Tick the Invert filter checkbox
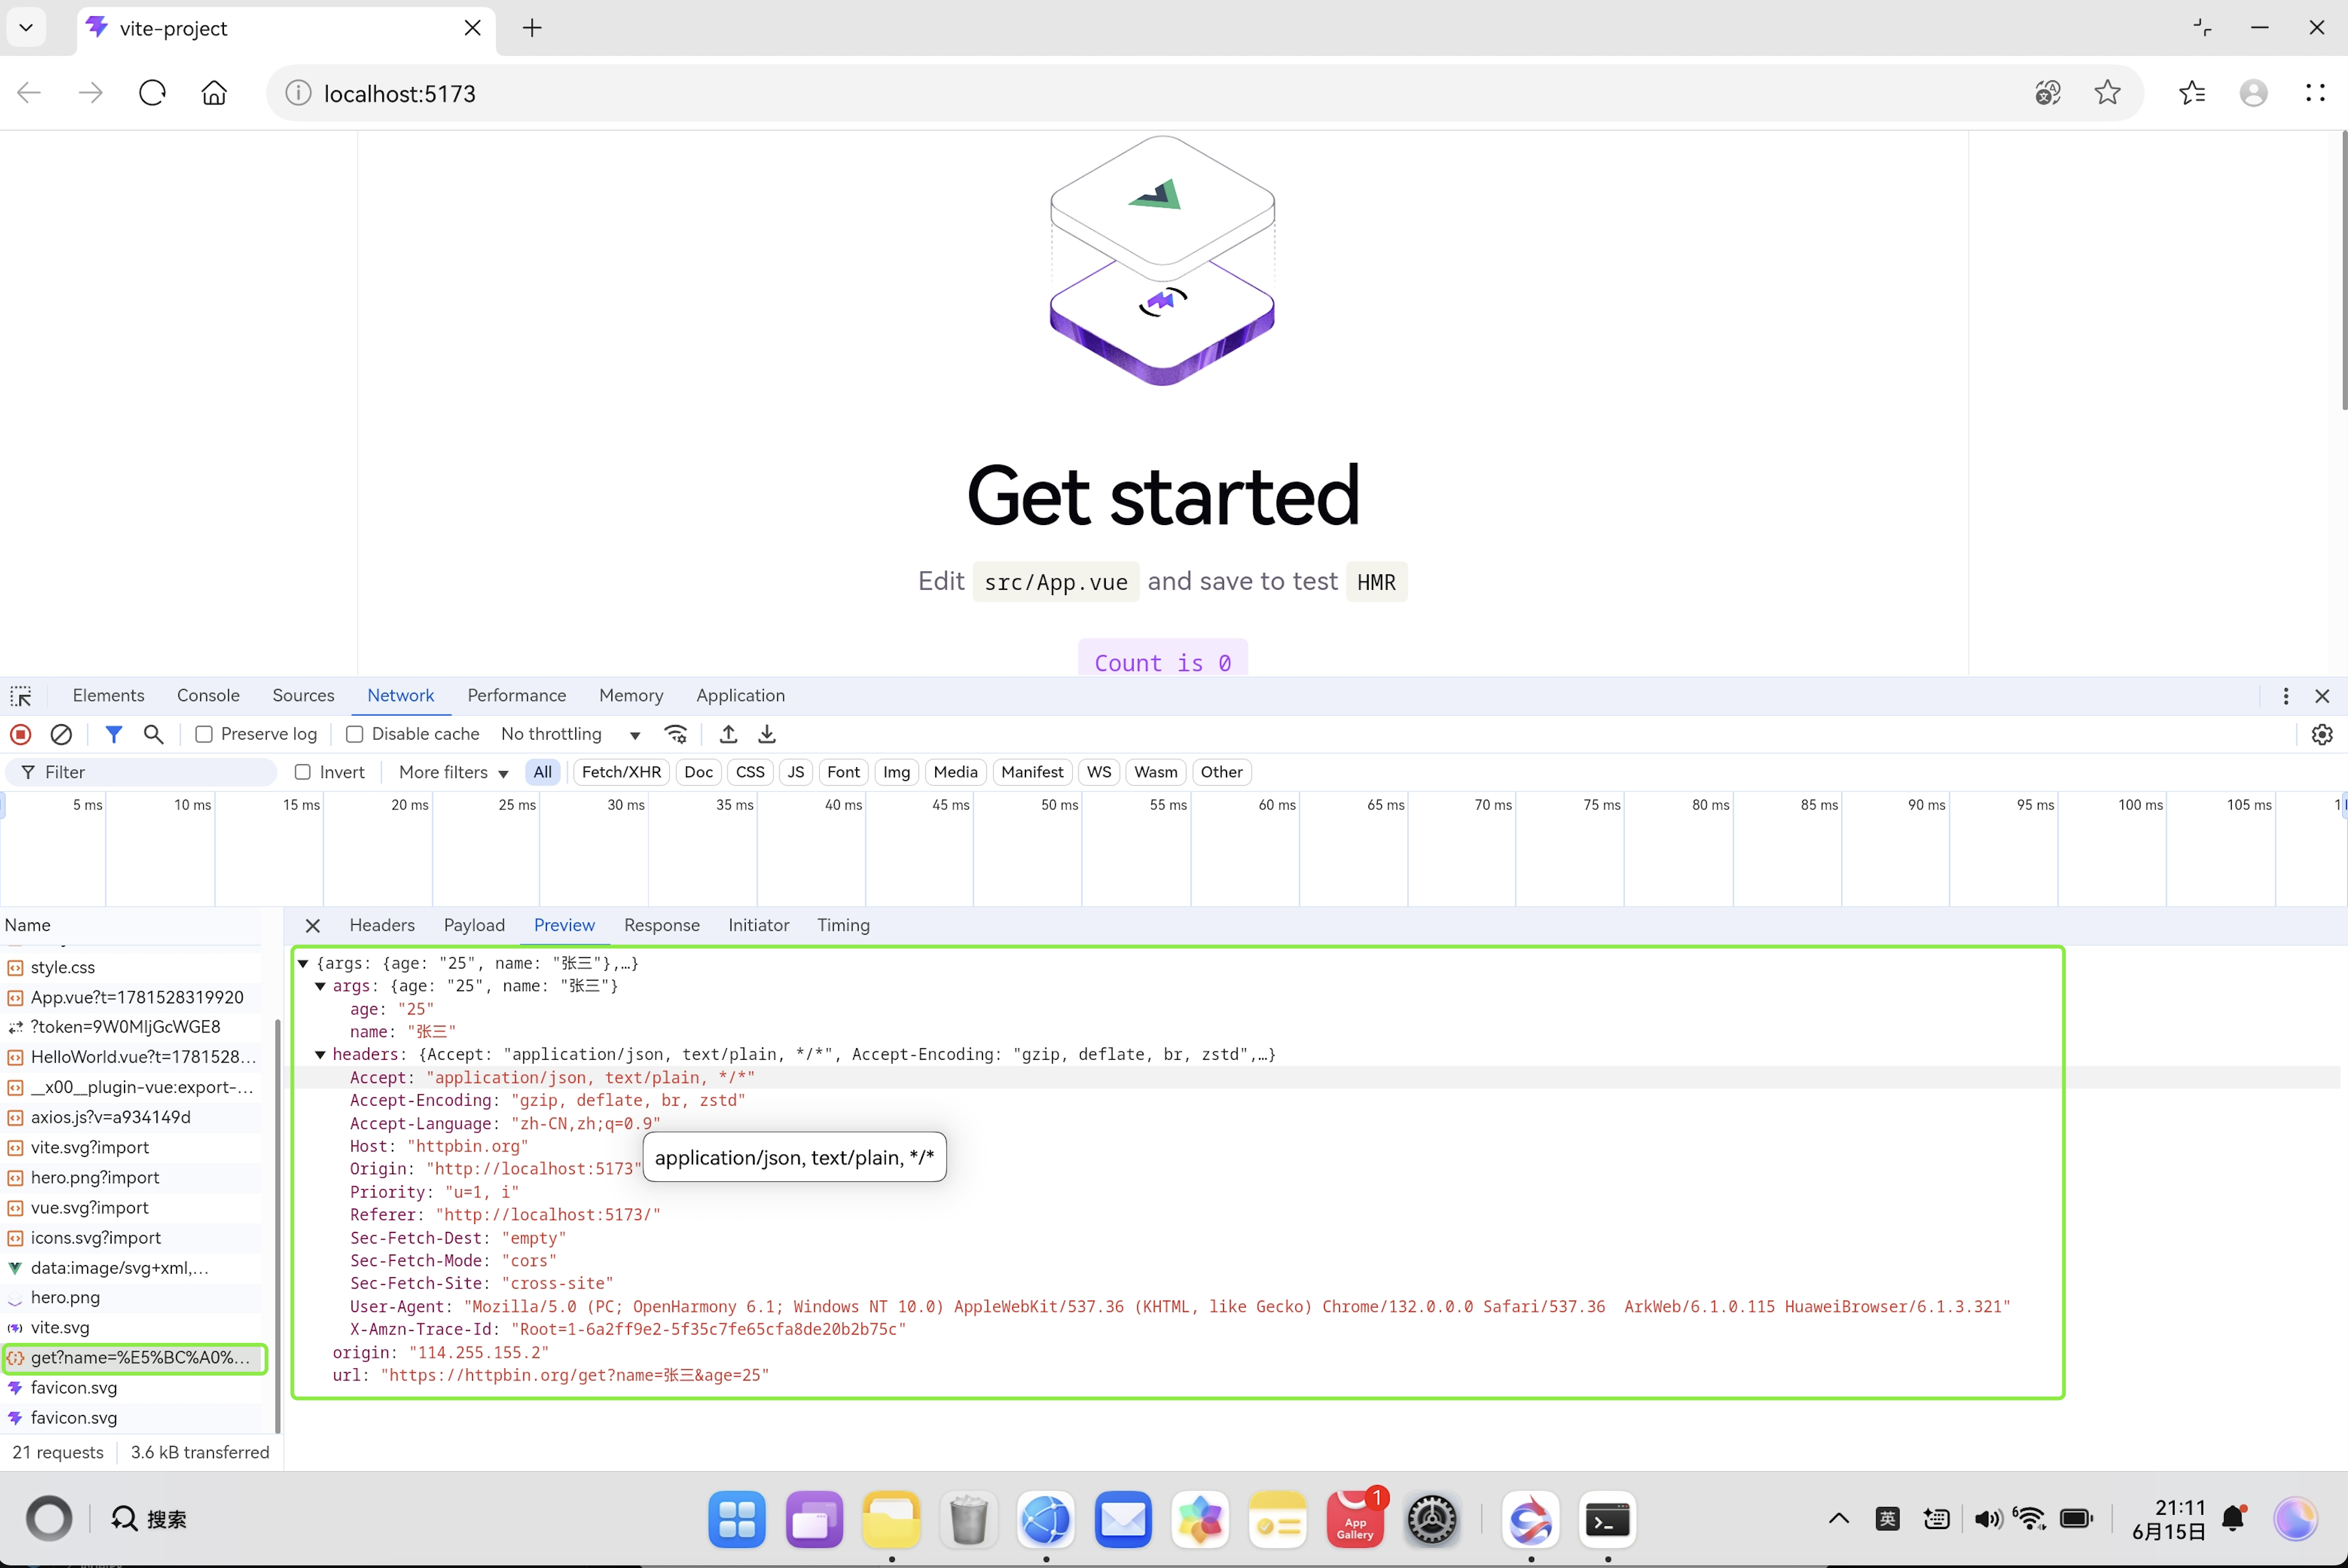Screen dimensions: 2348x1568 (x=303, y=772)
